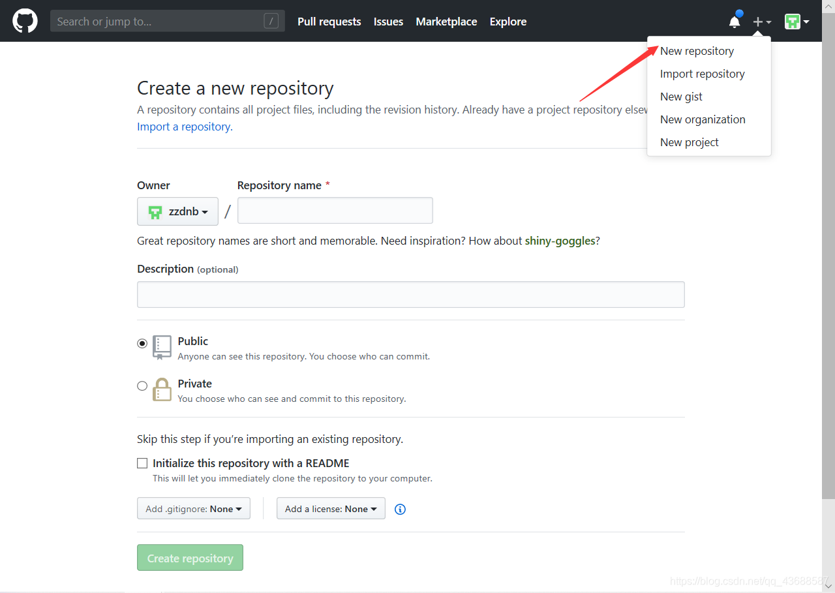835x593 pixels.
Task: Open the user avatar account dropdown
Action: [797, 22]
